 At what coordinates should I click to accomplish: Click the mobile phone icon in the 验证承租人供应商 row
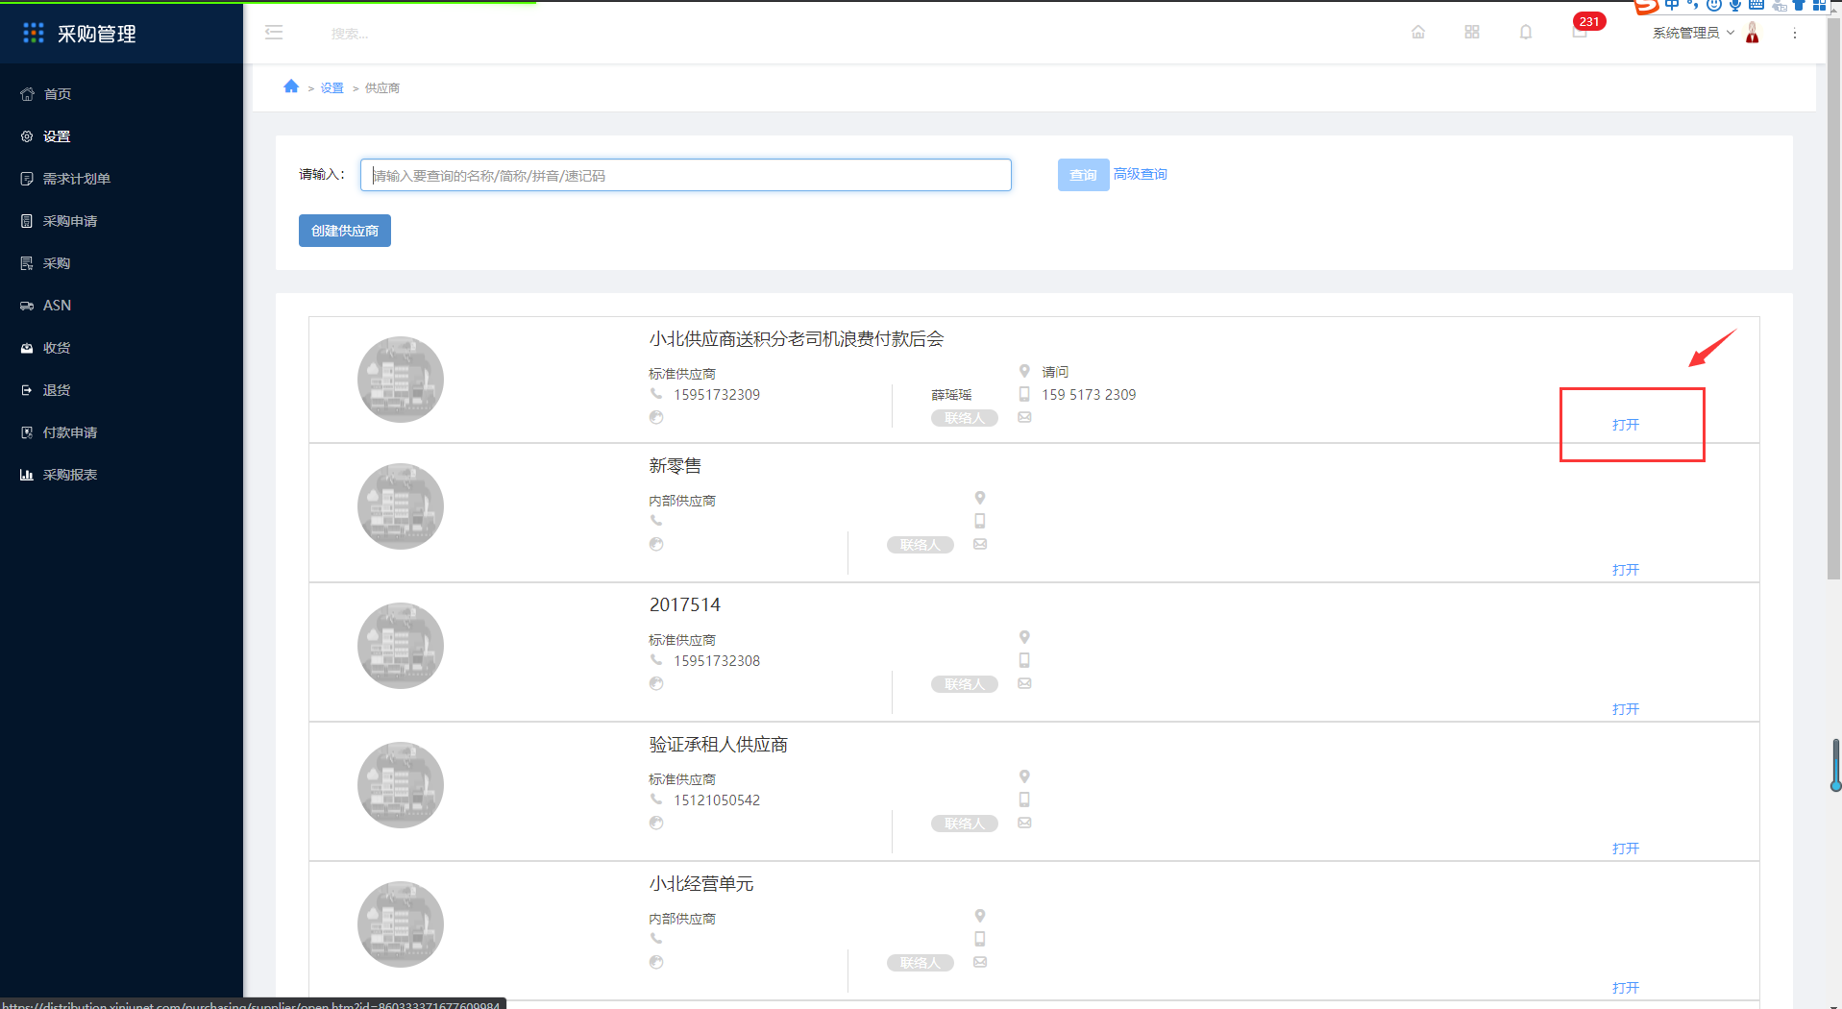[x=1024, y=800]
